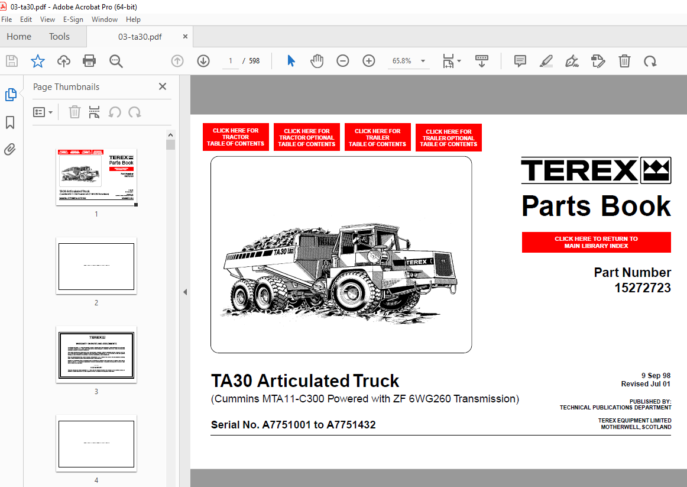Click the fit page width icon
Viewport: 687px width, 487px height.
[x=448, y=61]
